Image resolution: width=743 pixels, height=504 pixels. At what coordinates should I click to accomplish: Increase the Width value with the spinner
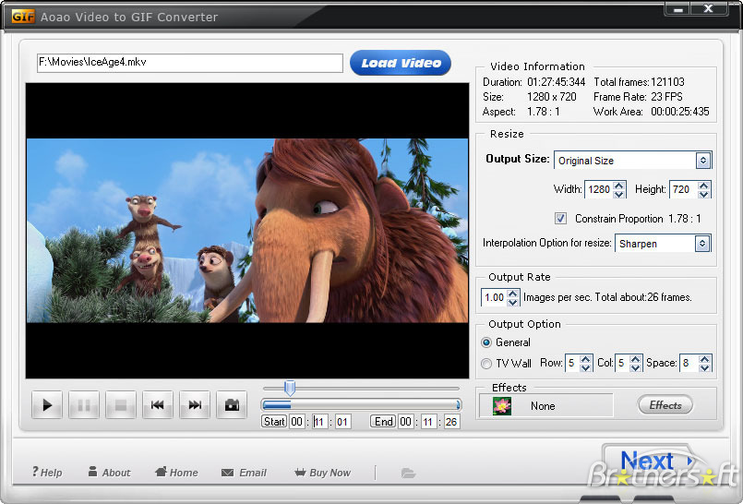(618, 185)
